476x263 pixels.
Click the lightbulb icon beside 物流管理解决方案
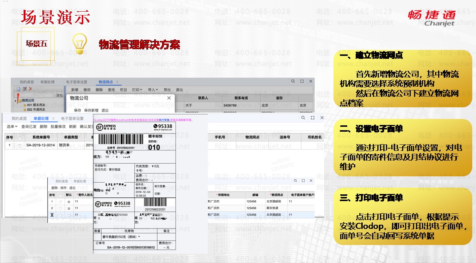tap(80, 44)
